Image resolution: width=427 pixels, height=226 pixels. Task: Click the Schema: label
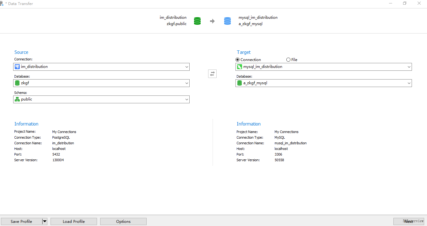[21, 93]
